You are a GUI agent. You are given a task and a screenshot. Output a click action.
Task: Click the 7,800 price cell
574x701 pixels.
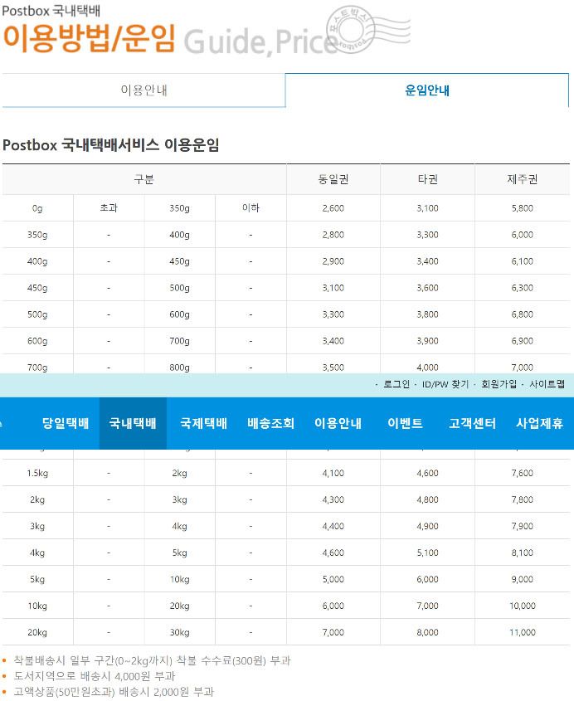(522, 499)
